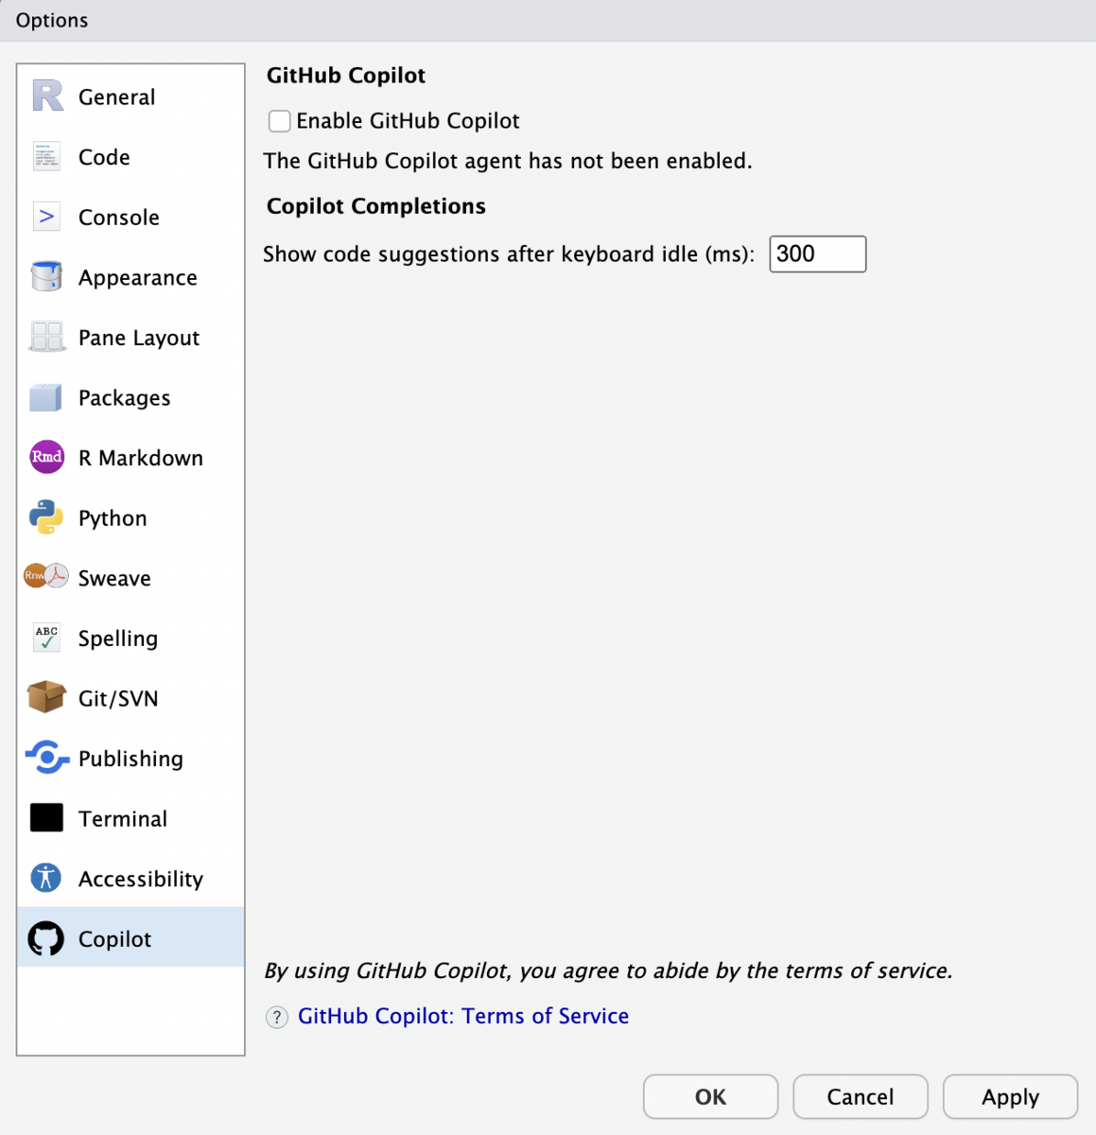Click the Code document icon
Image resolution: width=1096 pixels, height=1135 pixels.
[x=46, y=157]
